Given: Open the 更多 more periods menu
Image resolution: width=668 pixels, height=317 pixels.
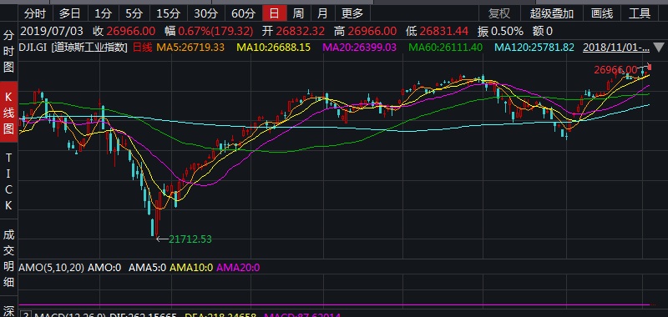Looking at the screenshot, I should pos(352,13).
